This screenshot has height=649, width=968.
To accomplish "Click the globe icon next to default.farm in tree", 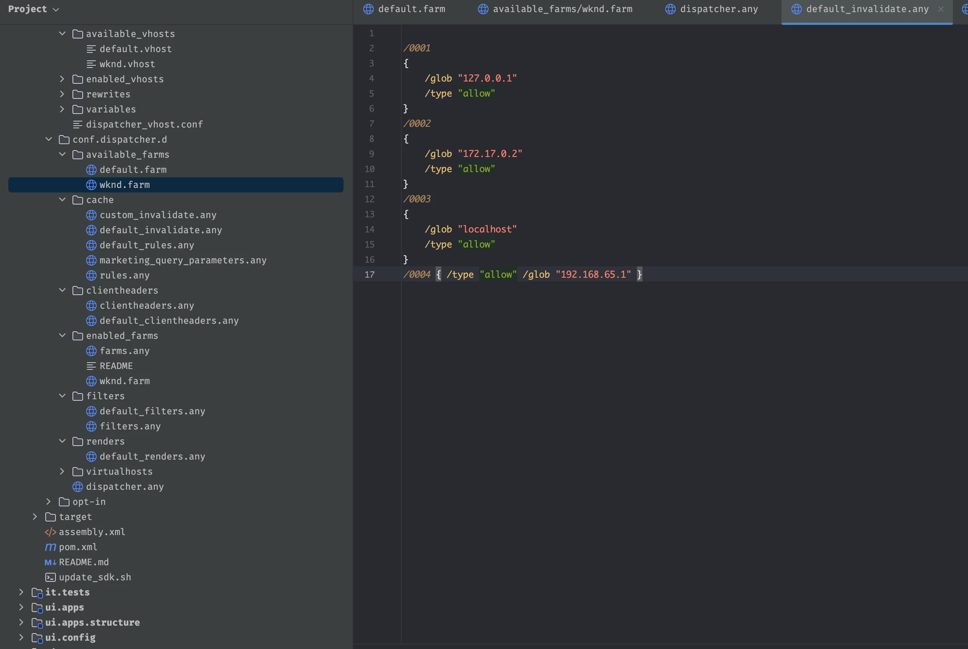I will [91, 170].
